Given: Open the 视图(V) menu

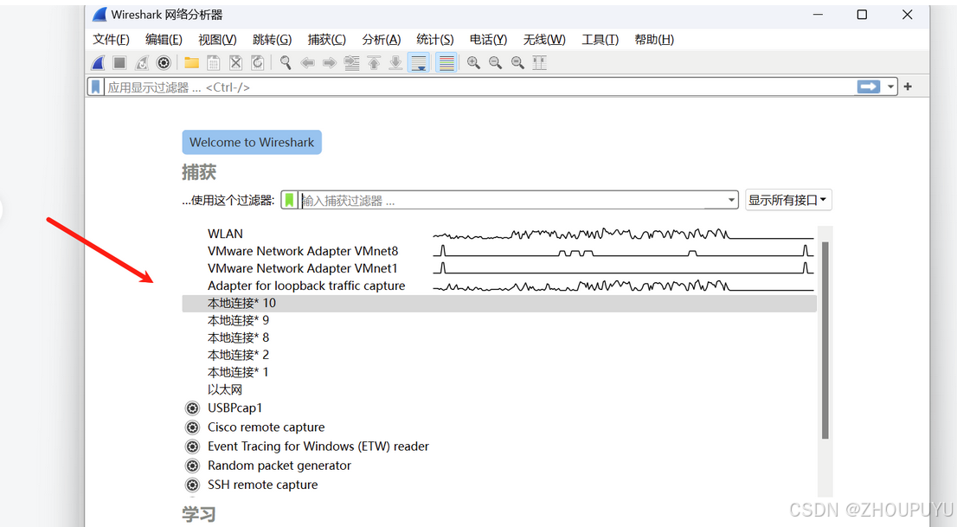Looking at the screenshot, I should pyautogui.click(x=217, y=40).
